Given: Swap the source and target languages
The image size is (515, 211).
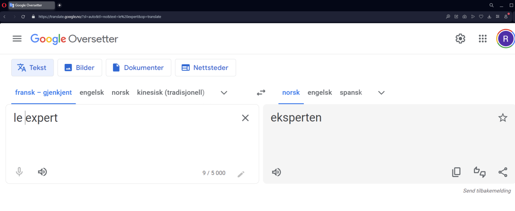Looking at the screenshot, I should (x=261, y=92).
